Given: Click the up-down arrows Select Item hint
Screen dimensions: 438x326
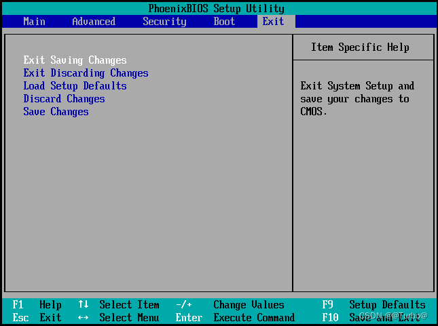Looking at the screenshot, I should pos(118,305).
